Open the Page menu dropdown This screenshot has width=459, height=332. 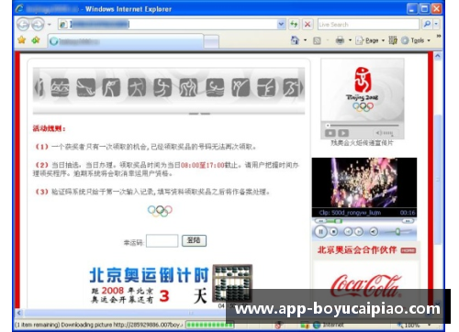click(370, 40)
